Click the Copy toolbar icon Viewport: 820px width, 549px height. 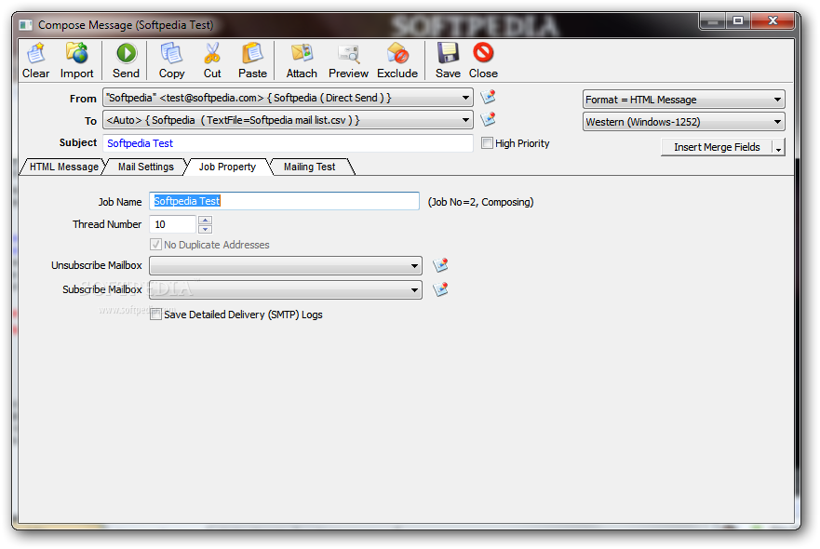(171, 60)
